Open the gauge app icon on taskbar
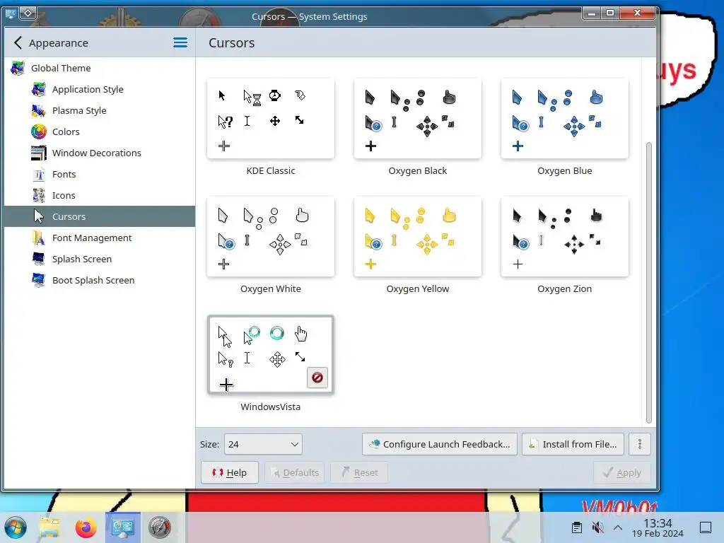Viewport: 724px width, 543px height. tap(160, 527)
